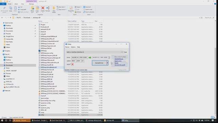Switch to the Share ribbon tab
The height and width of the screenshot is (123, 218).
pyautogui.click(x=16, y=4)
